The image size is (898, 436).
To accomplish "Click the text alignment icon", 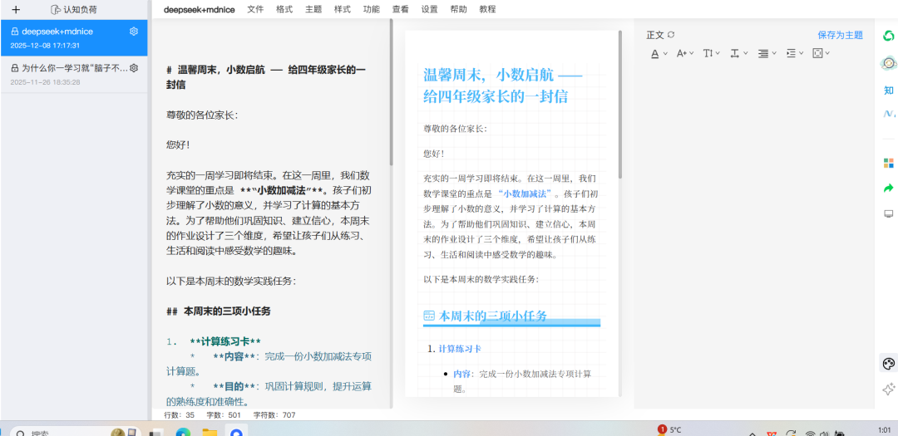I will point(762,53).
